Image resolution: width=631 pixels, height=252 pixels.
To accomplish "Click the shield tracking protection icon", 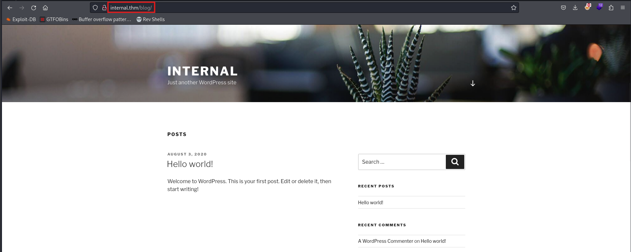I will [95, 8].
